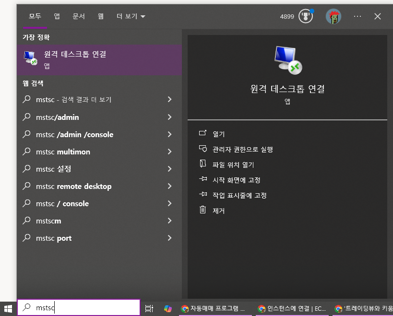Open the three-dot options menu
This screenshot has width=393, height=316.
357,16
